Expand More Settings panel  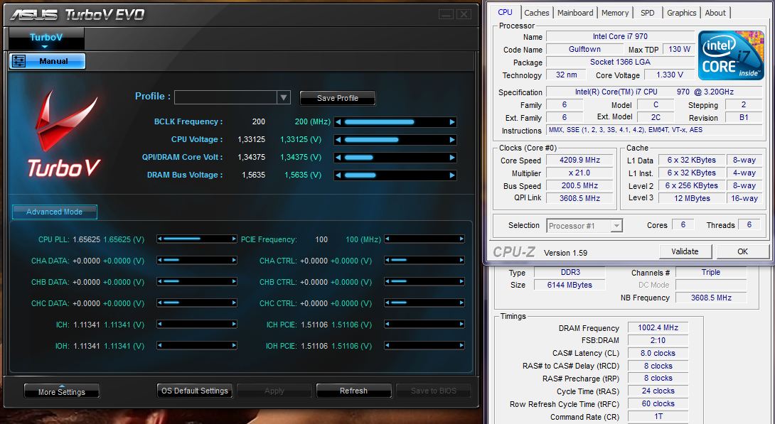click(x=62, y=391)
